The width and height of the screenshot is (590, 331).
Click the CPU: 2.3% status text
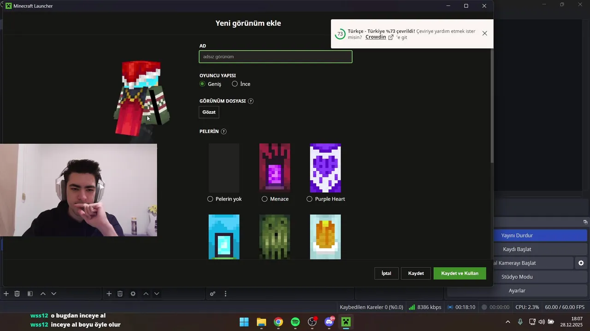click(527, 307)
